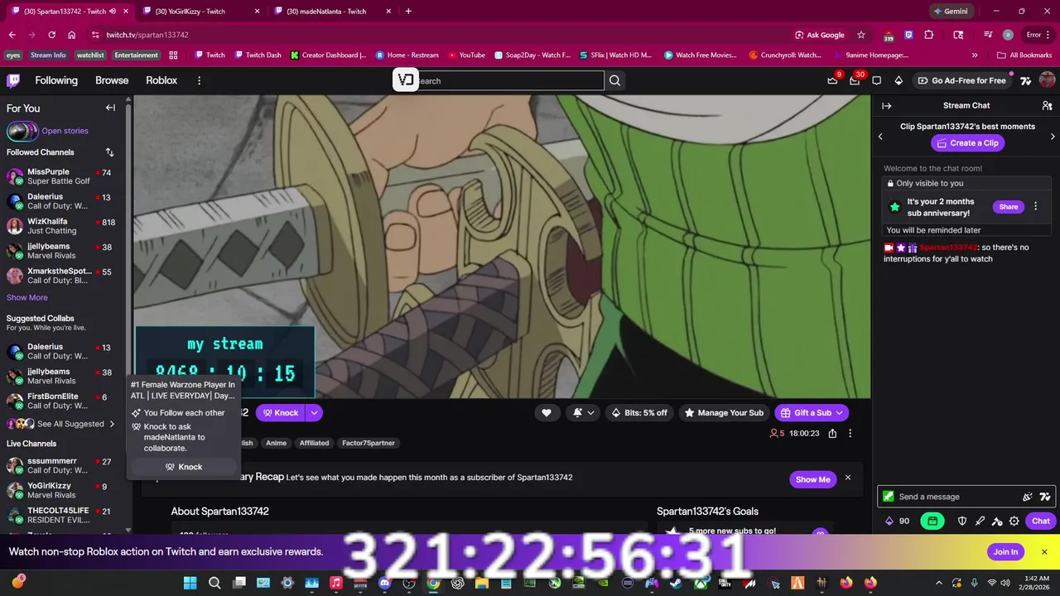
Task: Open top nav three-dot more menu
Action: (199, 80)
